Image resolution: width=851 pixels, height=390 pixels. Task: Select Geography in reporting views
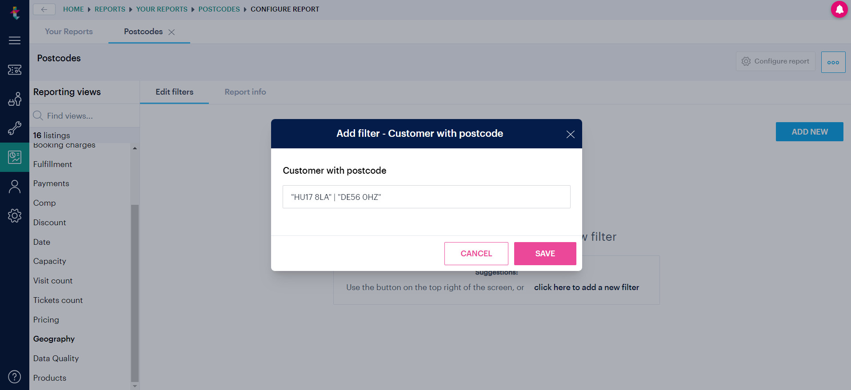point(54,339)
